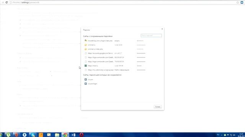Click the volume speaker icon in system tray

pyautogui.click(x=234, y=135)
